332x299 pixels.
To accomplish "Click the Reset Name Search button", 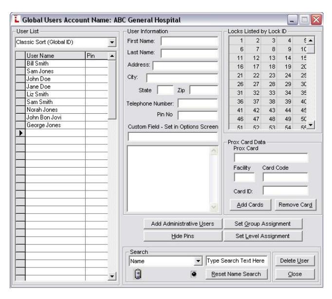I will 236,274.
